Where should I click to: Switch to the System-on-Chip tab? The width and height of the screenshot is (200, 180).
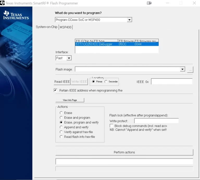[46, 27]
